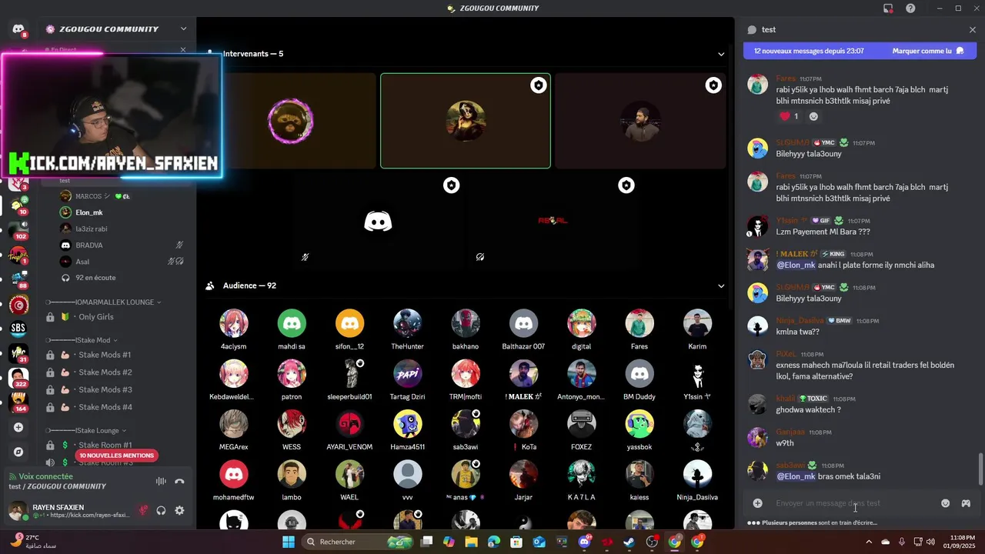Open user settings gear
985x554 pixels.
(179, 510)
